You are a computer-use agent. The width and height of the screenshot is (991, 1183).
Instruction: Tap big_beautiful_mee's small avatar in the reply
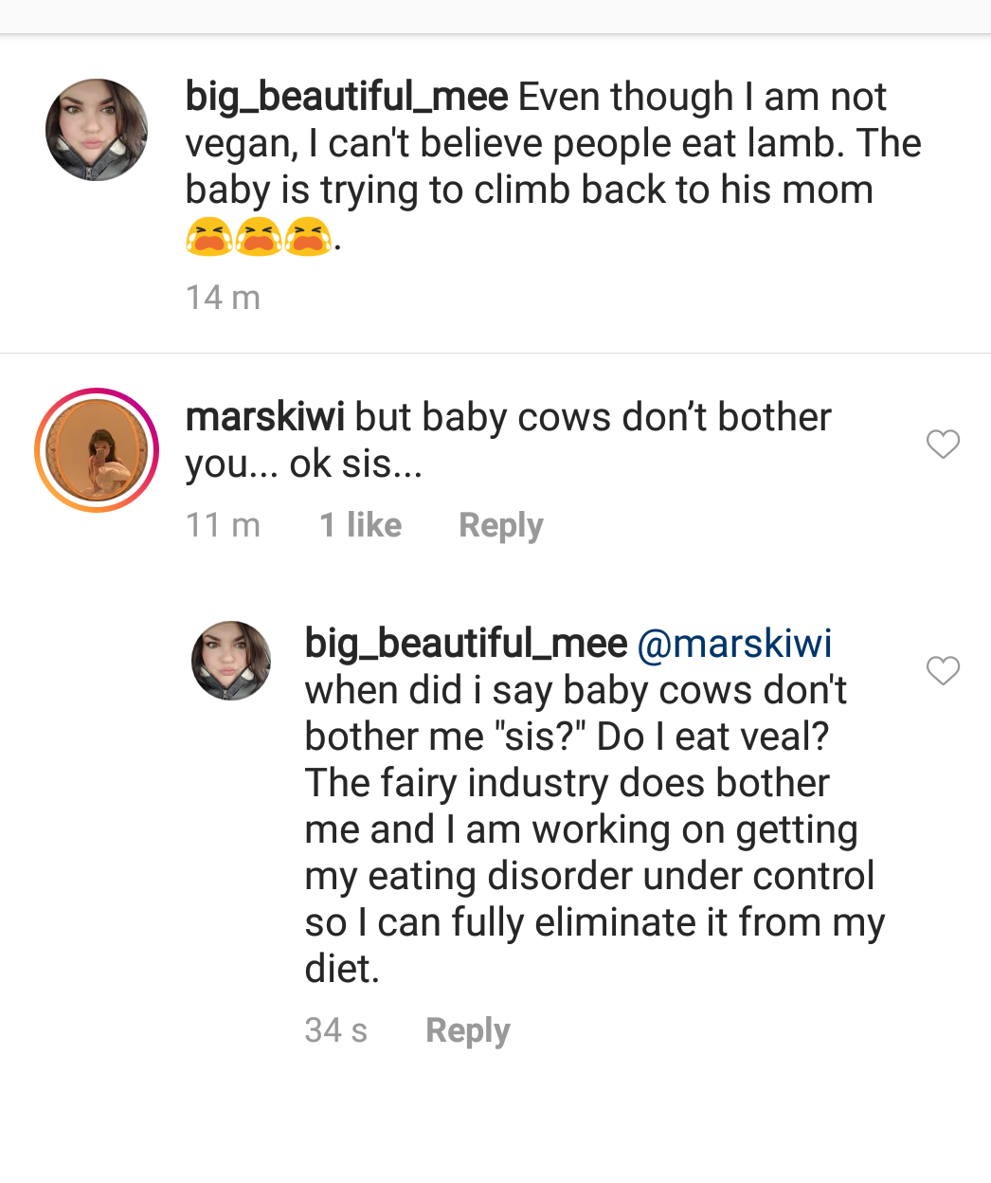231,661
